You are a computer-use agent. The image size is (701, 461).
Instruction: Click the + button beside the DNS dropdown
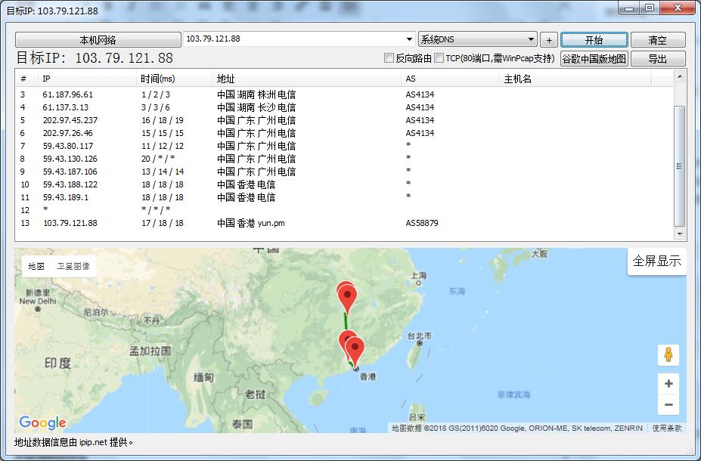548,39
